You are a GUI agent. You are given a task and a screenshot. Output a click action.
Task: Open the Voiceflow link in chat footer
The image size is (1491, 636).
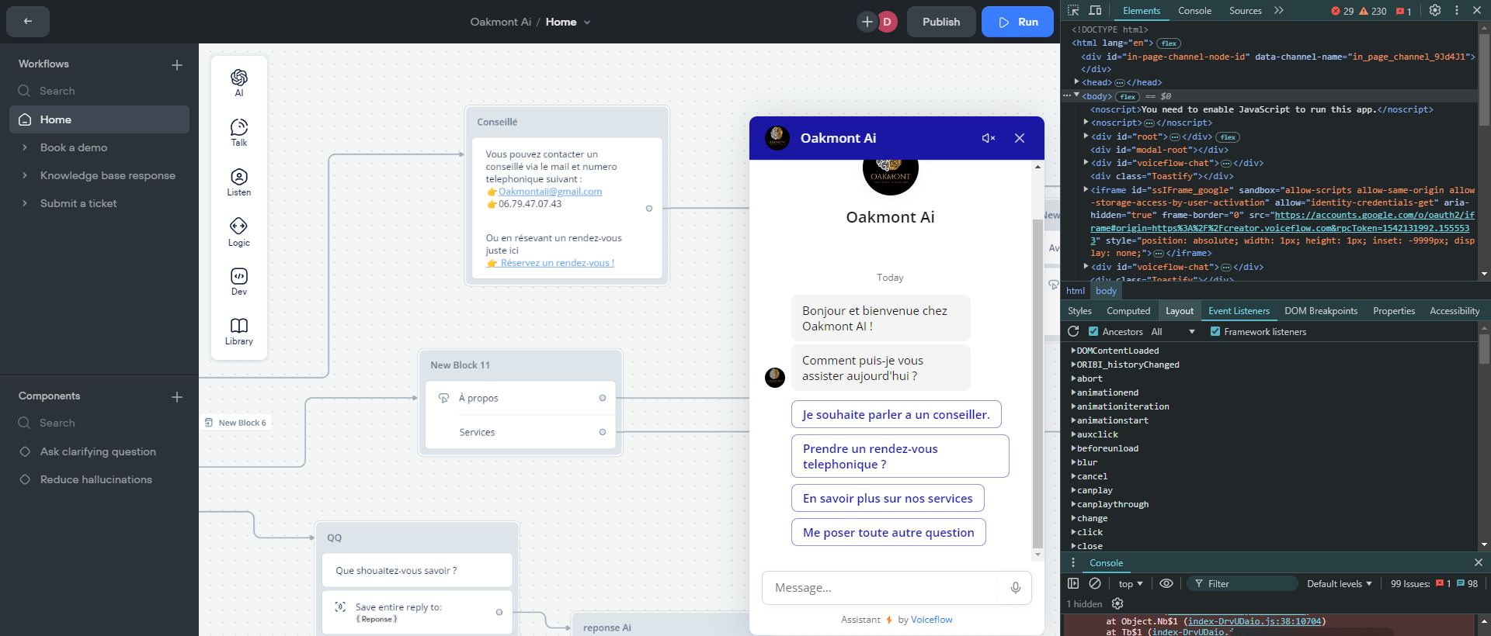coord(931,620)
